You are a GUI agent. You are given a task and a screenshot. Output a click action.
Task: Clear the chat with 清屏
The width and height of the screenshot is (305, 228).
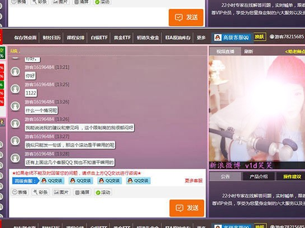tap(82, 192)
